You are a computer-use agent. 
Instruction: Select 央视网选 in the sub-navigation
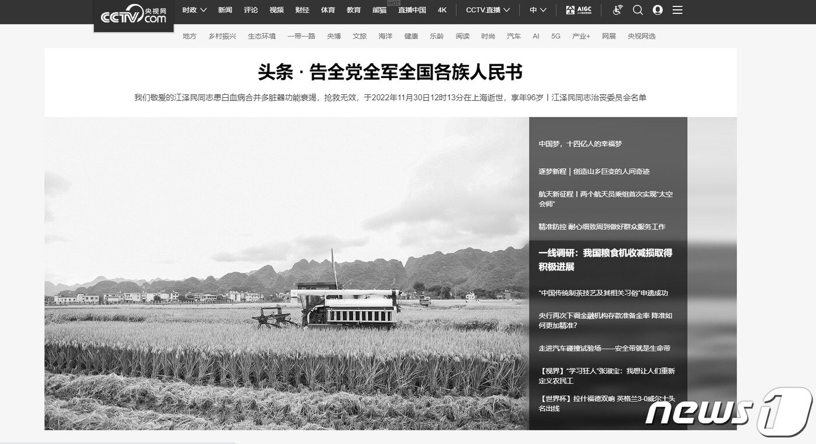(x=642, y=36)
